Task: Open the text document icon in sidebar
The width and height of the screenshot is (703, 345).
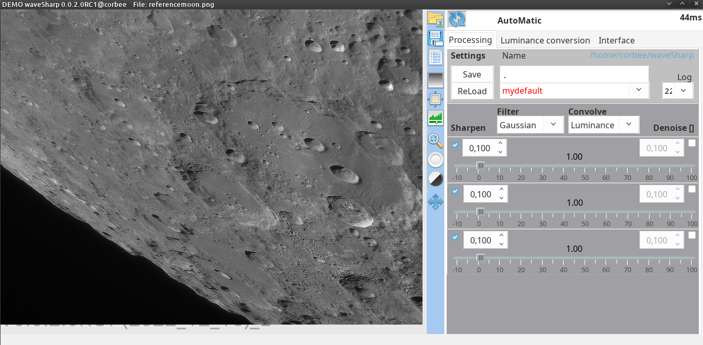Action: [435, 58]
